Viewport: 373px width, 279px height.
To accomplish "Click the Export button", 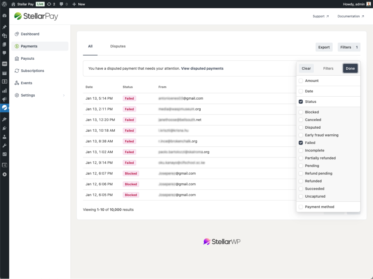I will (x=324, y=47).
